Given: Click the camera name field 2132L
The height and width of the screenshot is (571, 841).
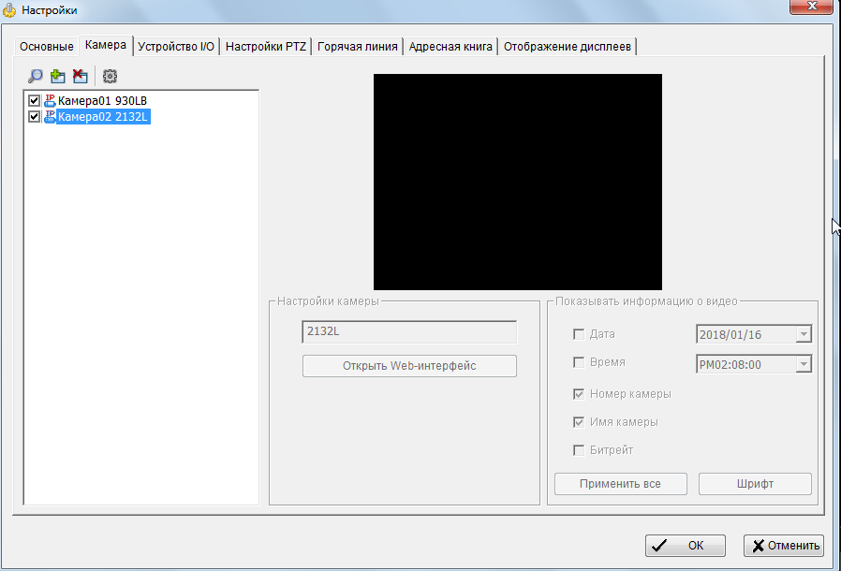Looking at the screenshot, I should (409, 332).
